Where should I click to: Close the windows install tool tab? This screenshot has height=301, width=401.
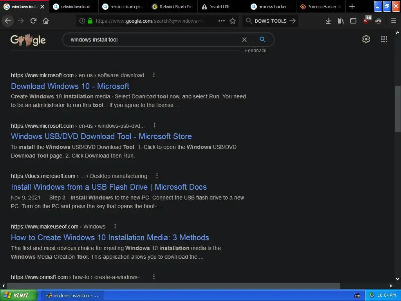click(42, 7)
